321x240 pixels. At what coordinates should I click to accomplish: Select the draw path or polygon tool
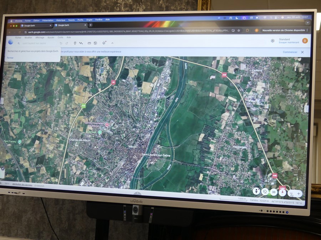[x=81, y=43]
